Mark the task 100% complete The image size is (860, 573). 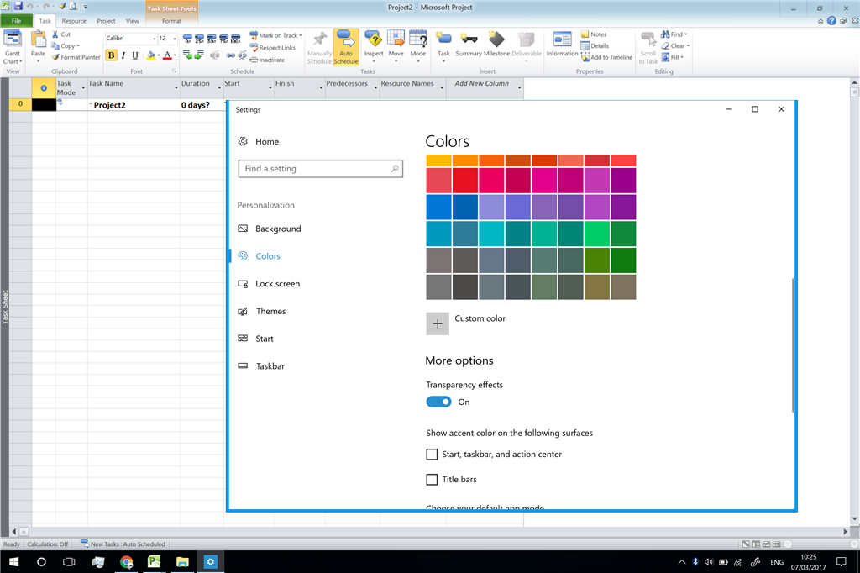(236, 39)
